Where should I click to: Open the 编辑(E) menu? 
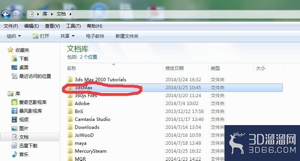coord(31,26)
